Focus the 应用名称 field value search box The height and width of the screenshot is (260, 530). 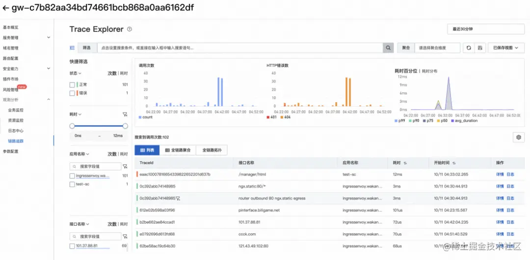95,166
